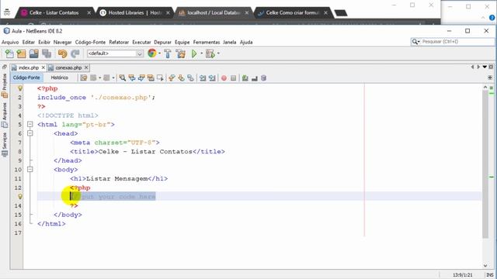Select the index.php editor tab
497x279 pixels.
tap(28, 67)
